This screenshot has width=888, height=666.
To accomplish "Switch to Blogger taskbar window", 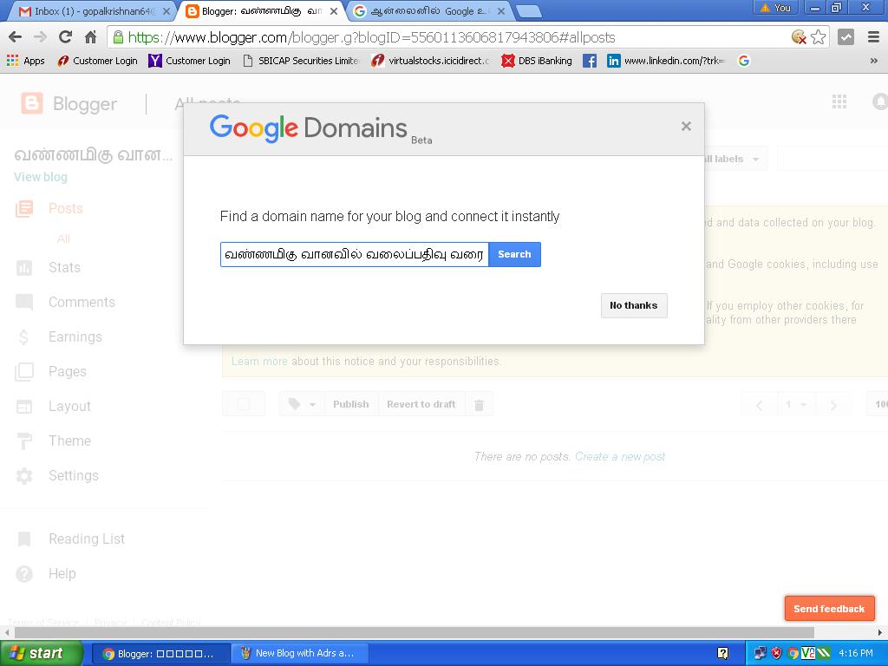I will 160,654.
